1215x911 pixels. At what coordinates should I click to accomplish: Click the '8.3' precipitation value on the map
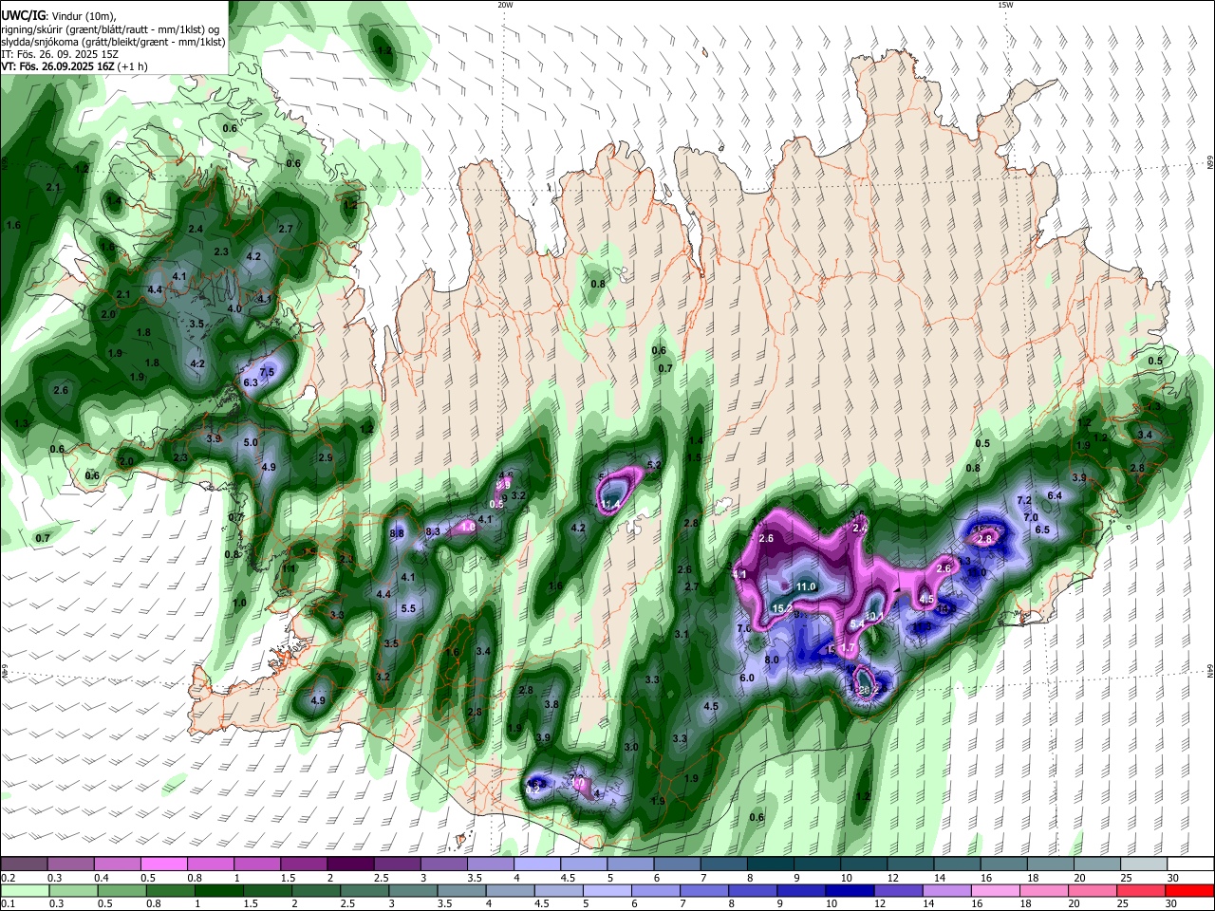(x=433, y=531)
